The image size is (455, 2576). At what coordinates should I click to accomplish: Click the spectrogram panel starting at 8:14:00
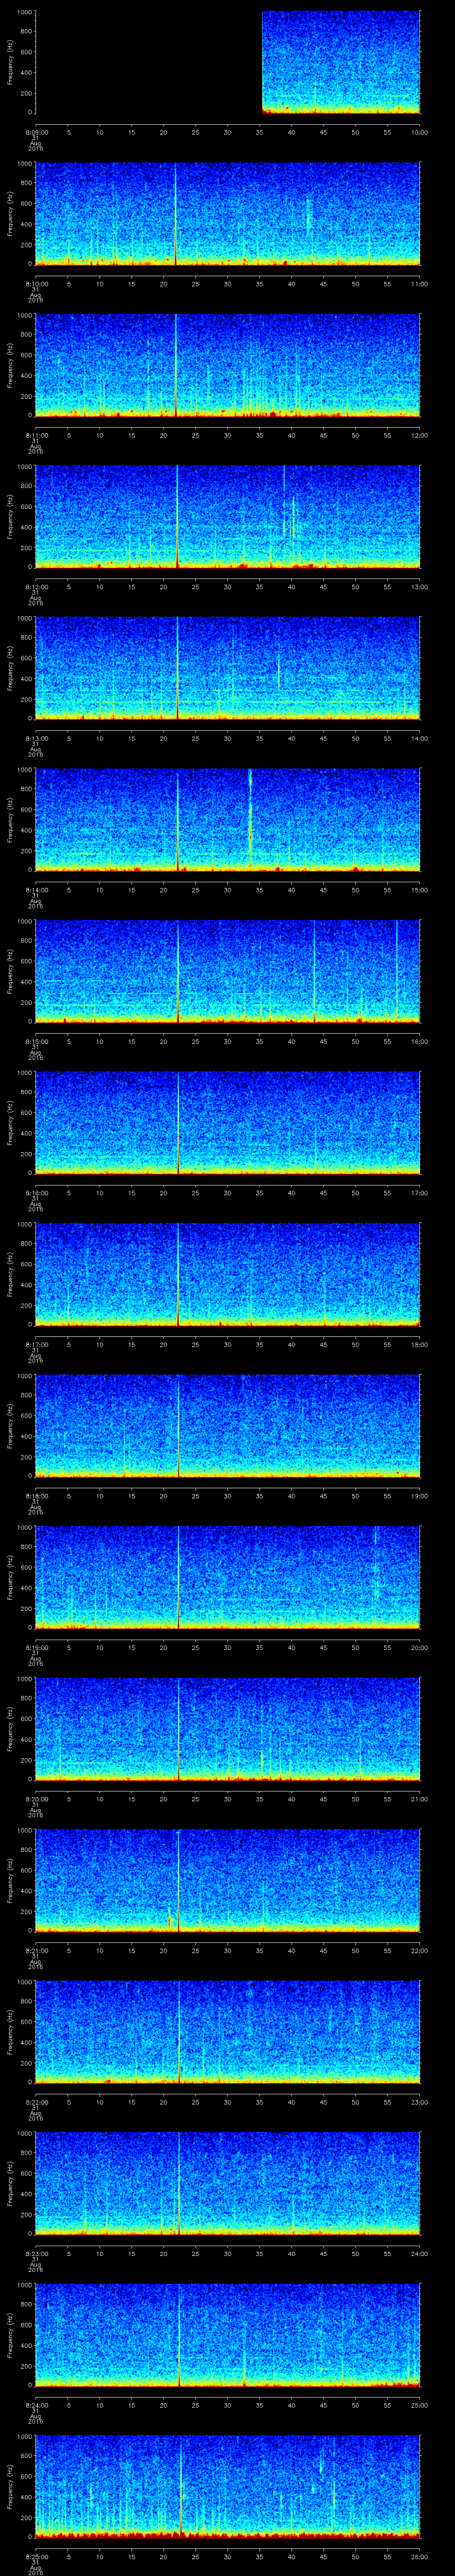click(x=228, y=820)
